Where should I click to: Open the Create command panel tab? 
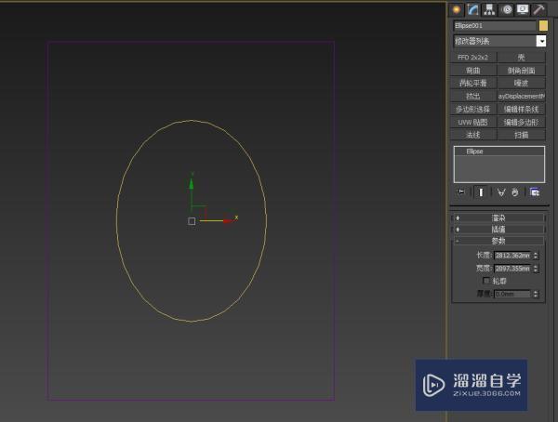pos(457,9)
